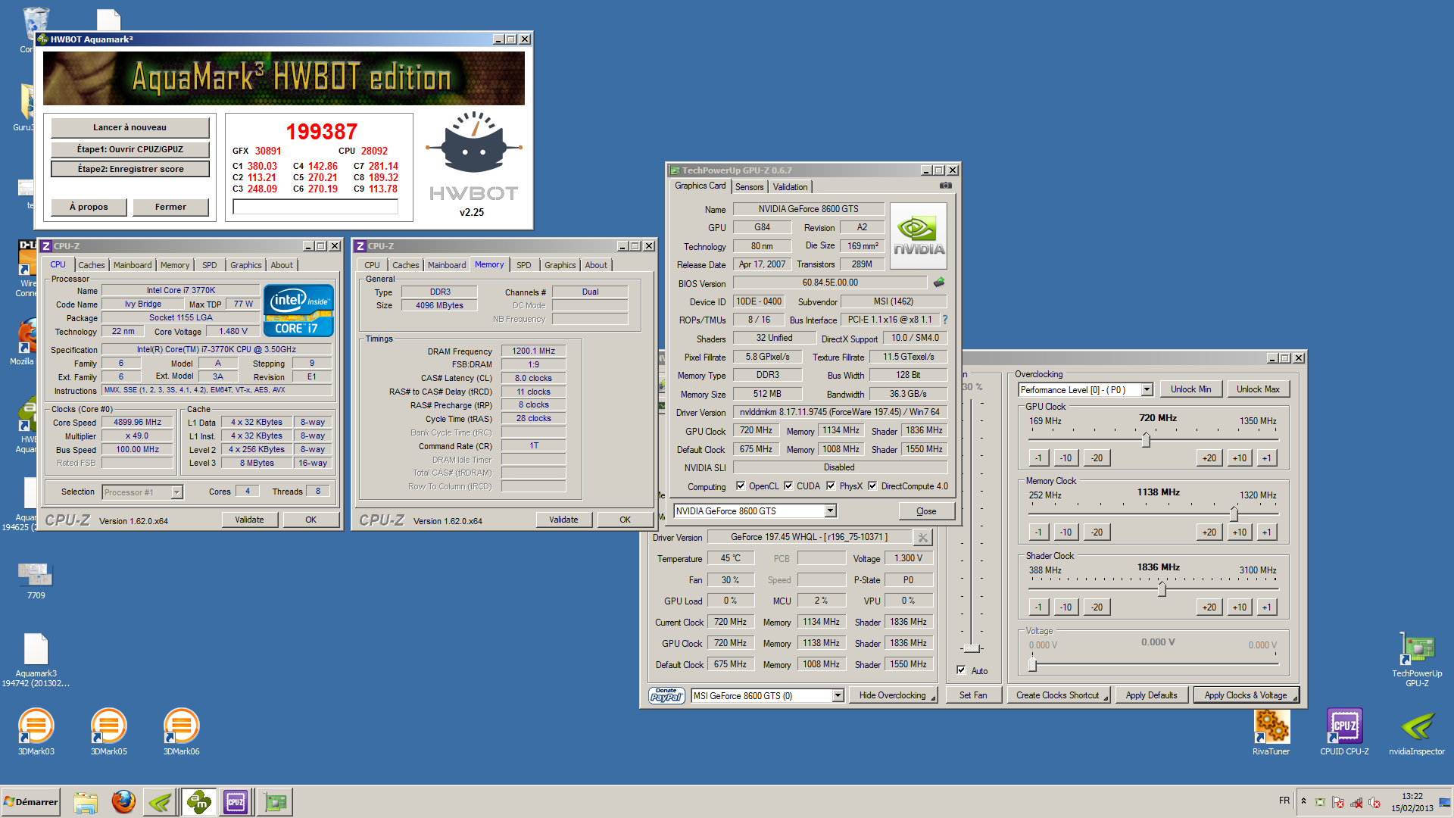This screenshot has height=818, width=1454.
Task: Show hidden tray icons arrow
Action: click(1303, 801)
